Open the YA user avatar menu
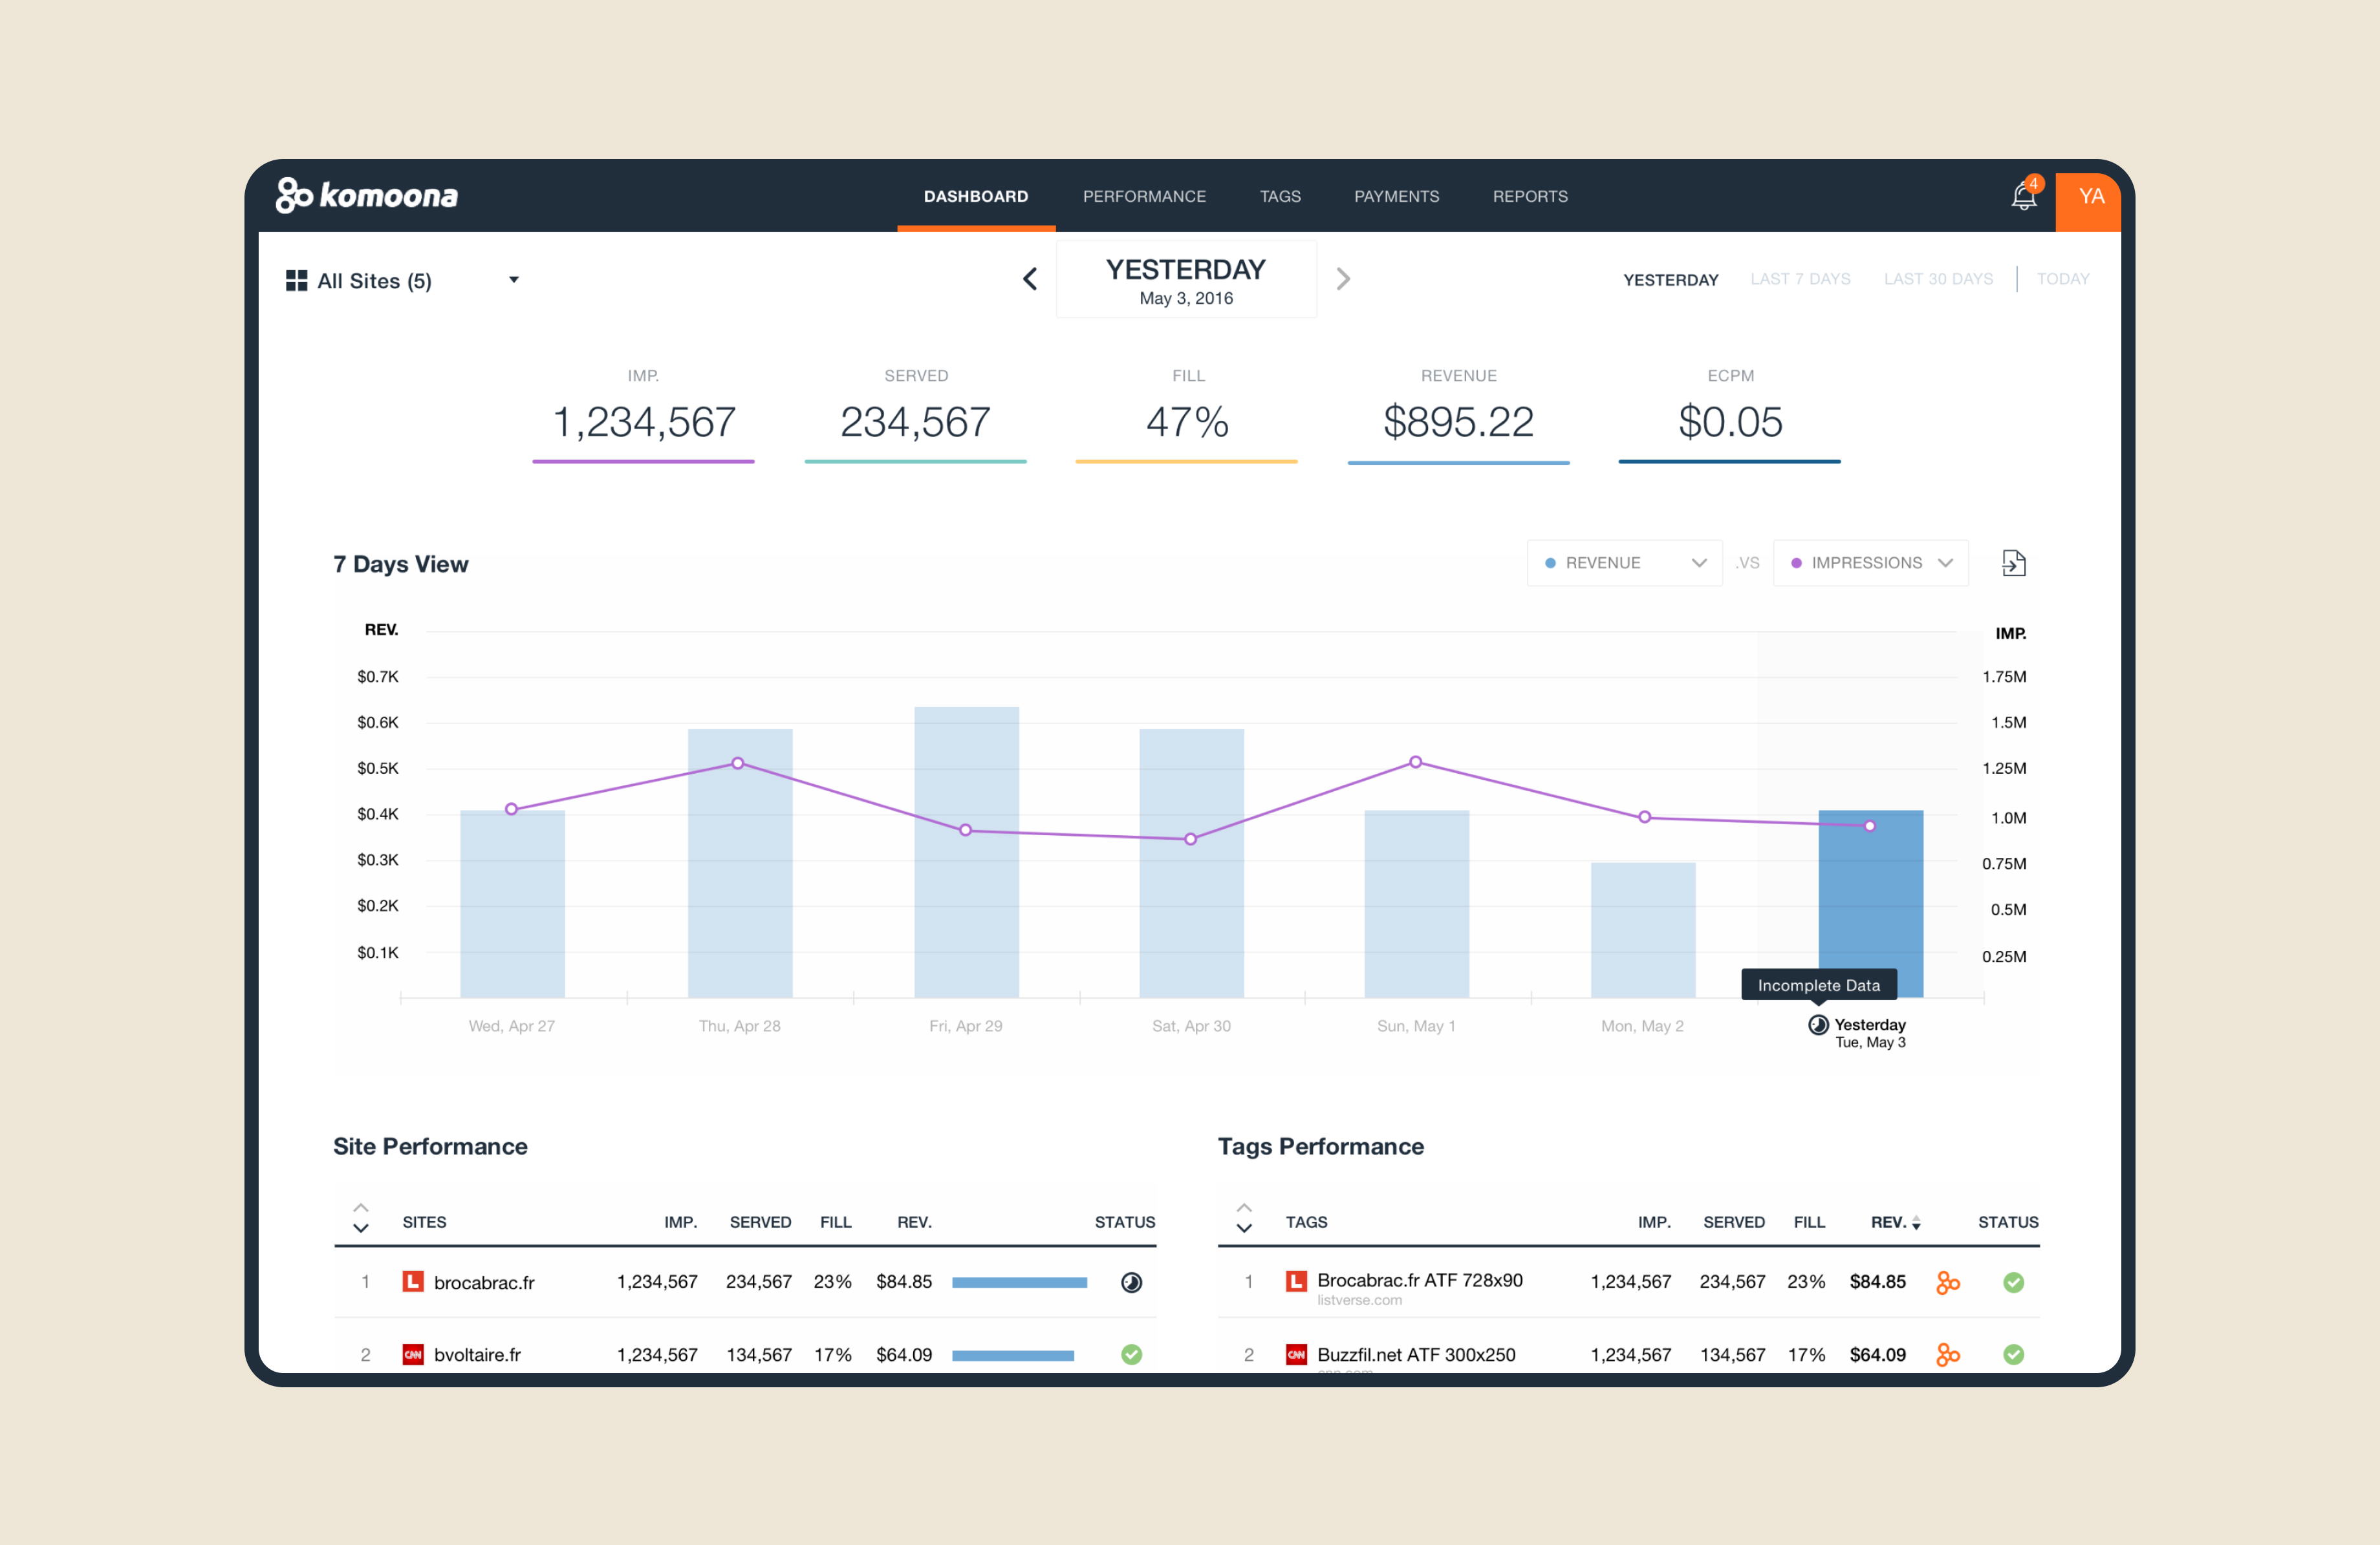Screen dimensions: 2380x1545 pyautogui.click(x=2090, y=197)
